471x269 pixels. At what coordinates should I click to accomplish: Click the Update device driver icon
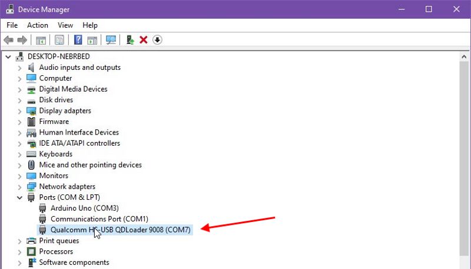coord(130,40)
